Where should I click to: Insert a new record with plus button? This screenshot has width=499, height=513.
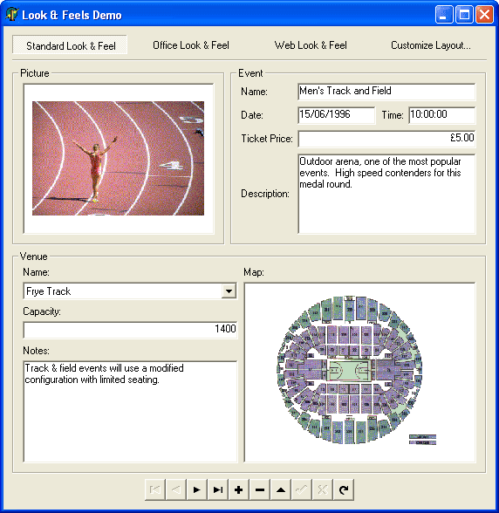pyautogui.click(x=239, y=489)
